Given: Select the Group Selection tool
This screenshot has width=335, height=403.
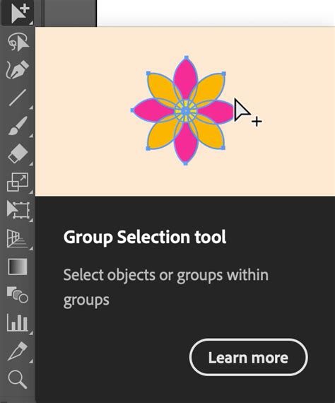Looking at the screenshot, I should [18, 13].
